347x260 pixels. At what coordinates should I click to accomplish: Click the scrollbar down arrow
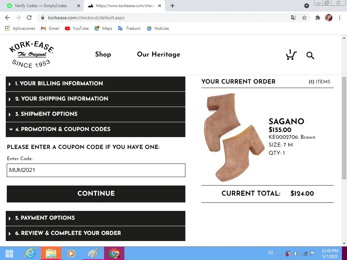[x=344, y=243]
